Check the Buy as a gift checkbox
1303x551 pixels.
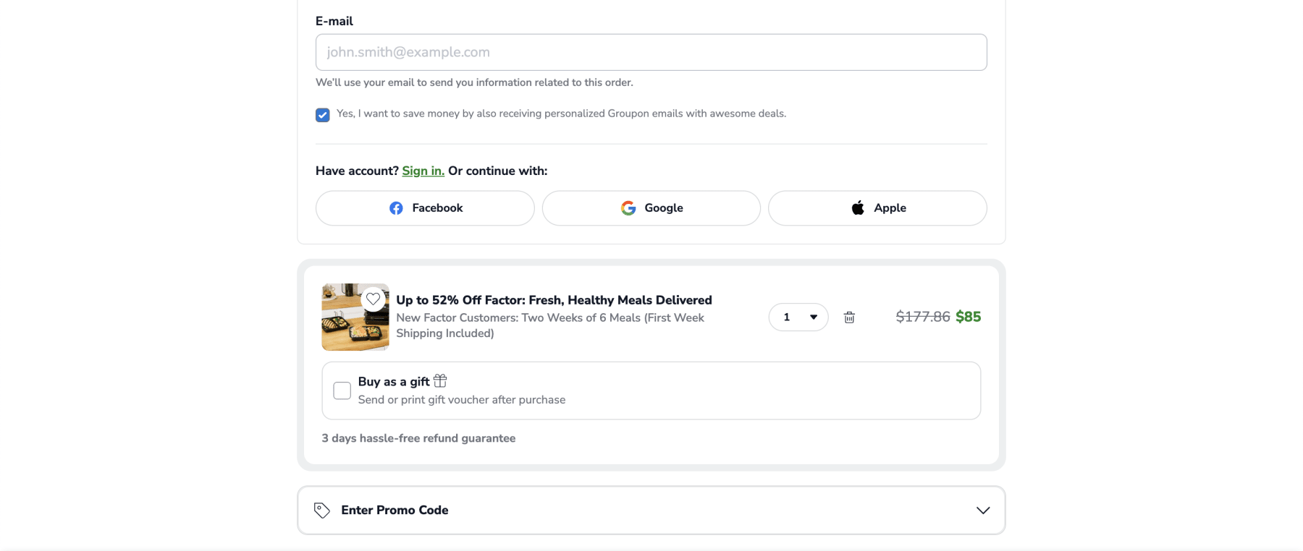click(342, 390)
